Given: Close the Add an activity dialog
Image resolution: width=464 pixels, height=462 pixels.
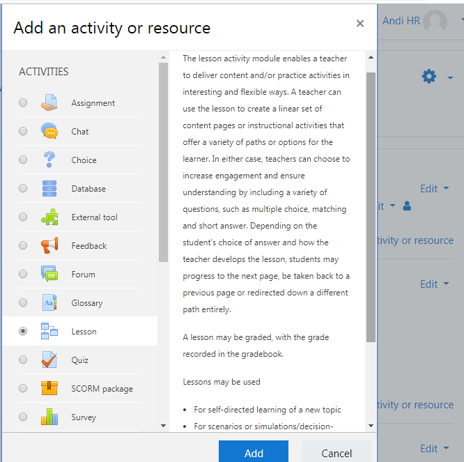Looking at the screenshot, I should click(359, 24).
